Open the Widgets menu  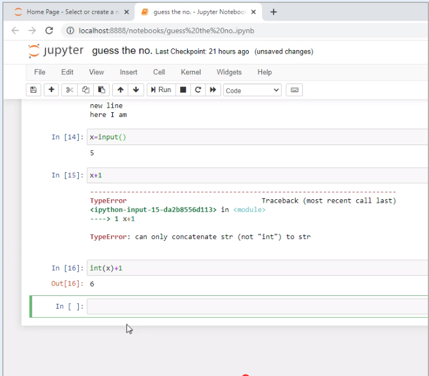(x=229, y=72)
